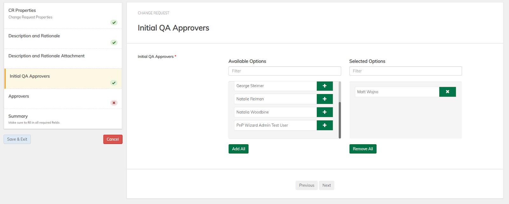Screen dimensions: 509x204
Task: Add Natalia Woodbine with plus icon
Action: [x=324, y=112]
